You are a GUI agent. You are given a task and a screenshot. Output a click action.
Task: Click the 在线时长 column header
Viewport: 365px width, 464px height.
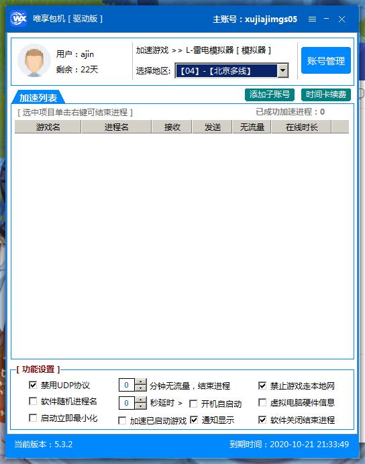pos(301,127)
